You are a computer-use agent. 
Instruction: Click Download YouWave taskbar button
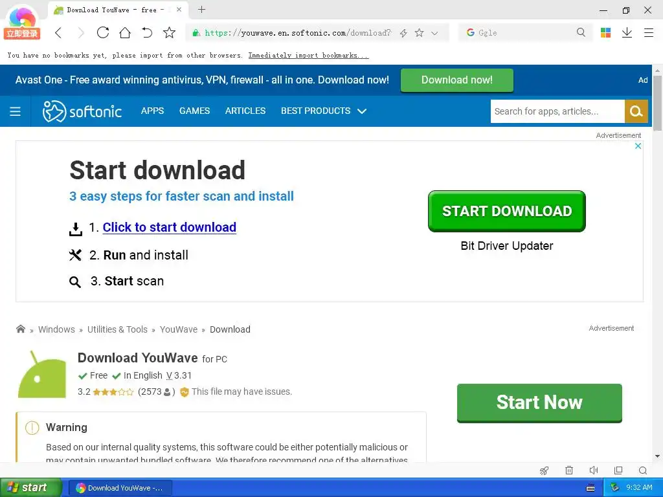(x=120, y=488)
